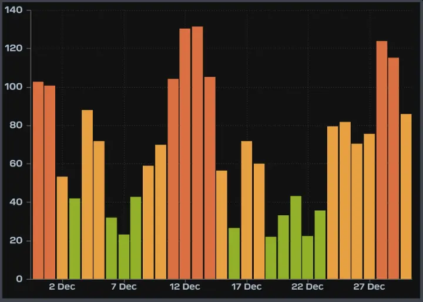Select the orange bar above the 2 Dec label
This screenshot has width=423, height=302.
[x=62, y=228]
